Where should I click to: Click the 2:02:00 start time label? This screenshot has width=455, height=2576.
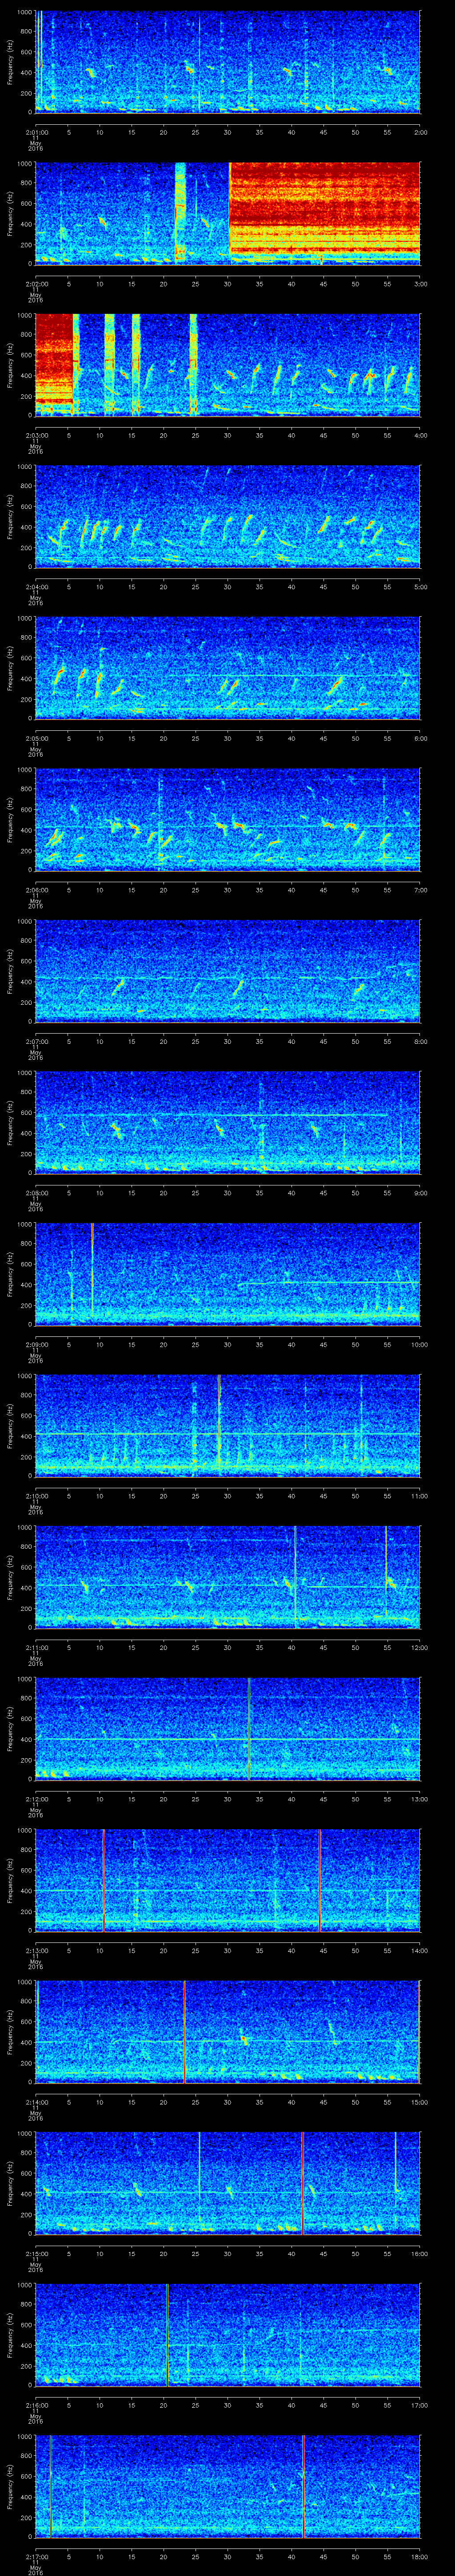36,284
